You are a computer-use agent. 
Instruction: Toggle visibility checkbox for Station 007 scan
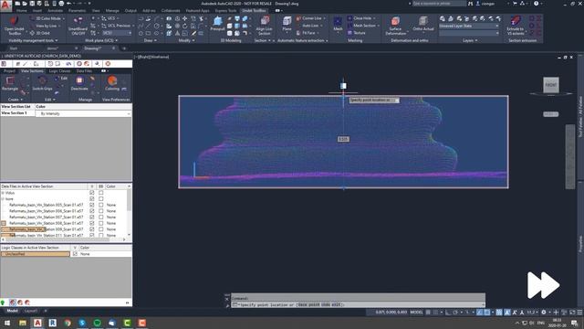point(92,218)
